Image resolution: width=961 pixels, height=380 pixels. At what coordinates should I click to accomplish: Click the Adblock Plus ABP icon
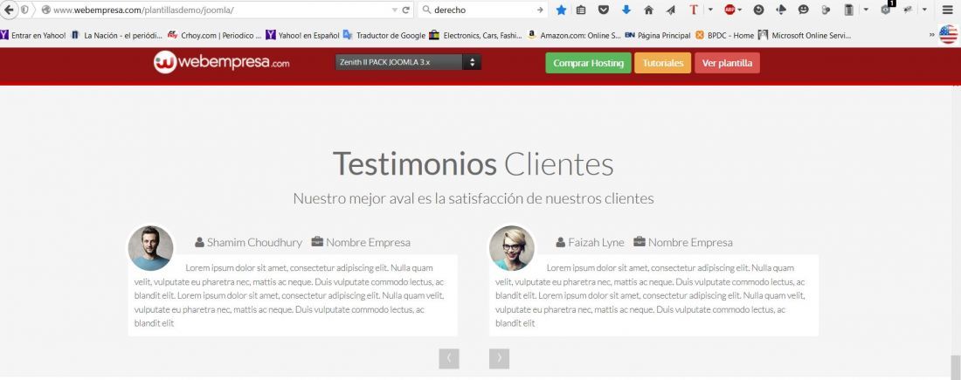[729, 10]
